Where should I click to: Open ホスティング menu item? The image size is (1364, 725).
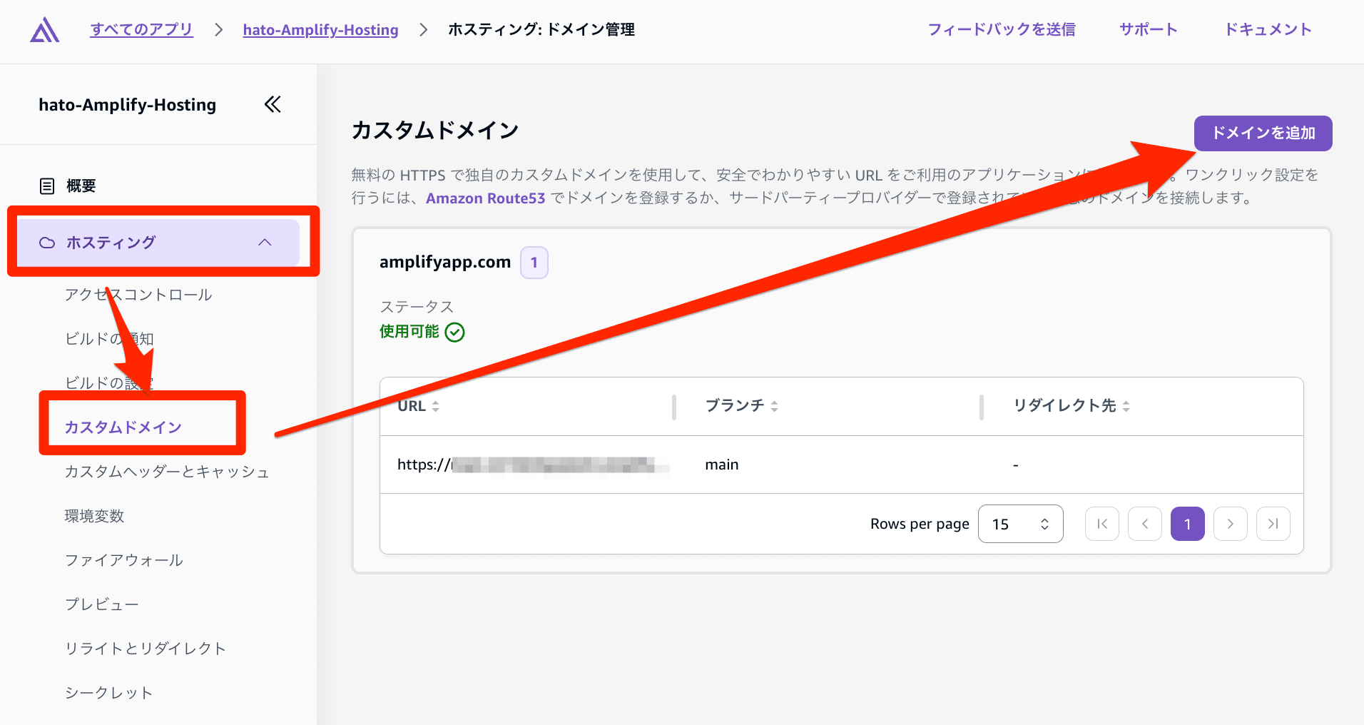coord(158,243)
